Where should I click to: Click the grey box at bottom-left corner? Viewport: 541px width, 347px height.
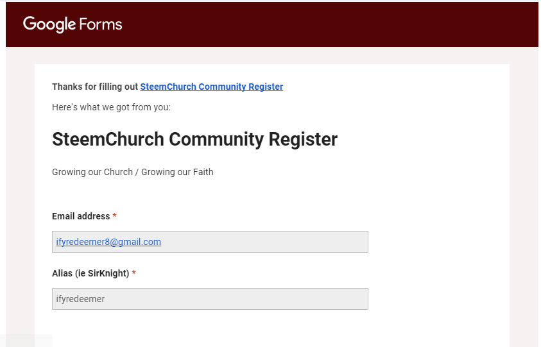coord(26,341)
